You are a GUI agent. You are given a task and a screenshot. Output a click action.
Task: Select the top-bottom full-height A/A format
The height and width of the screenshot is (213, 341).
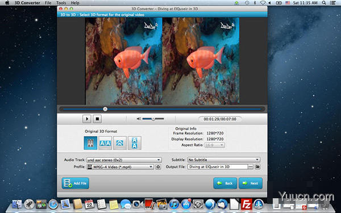click(134, 143)
